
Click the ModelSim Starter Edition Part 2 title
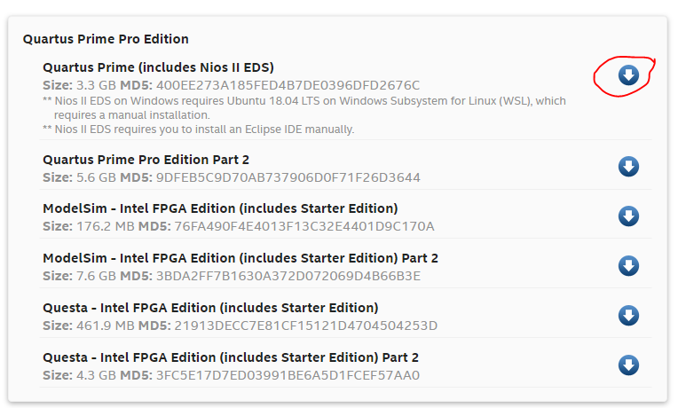point(240,258)
